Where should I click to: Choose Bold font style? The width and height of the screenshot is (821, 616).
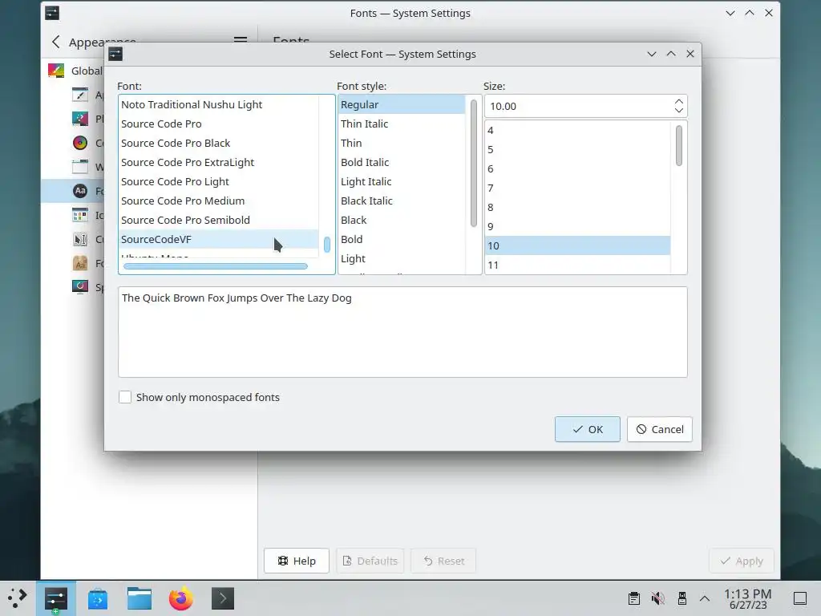coord(402,239)
